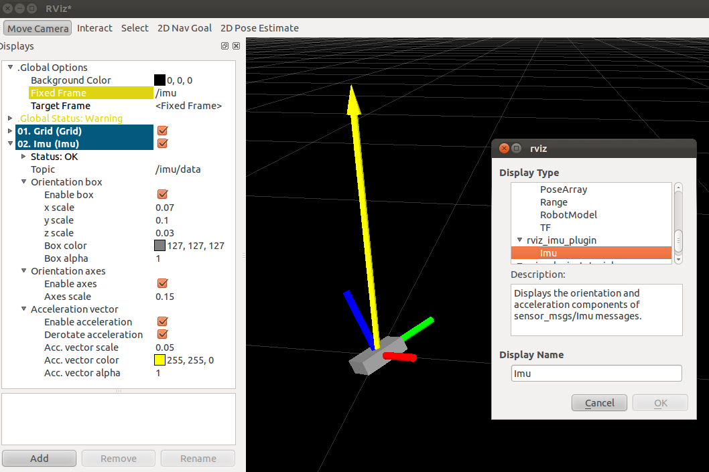Collapse the rviz_imu_plugin tree group
Image resolution: width=709 pixels, height=472 pixels.
tap(519, 240)
